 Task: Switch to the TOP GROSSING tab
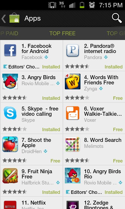116,33
